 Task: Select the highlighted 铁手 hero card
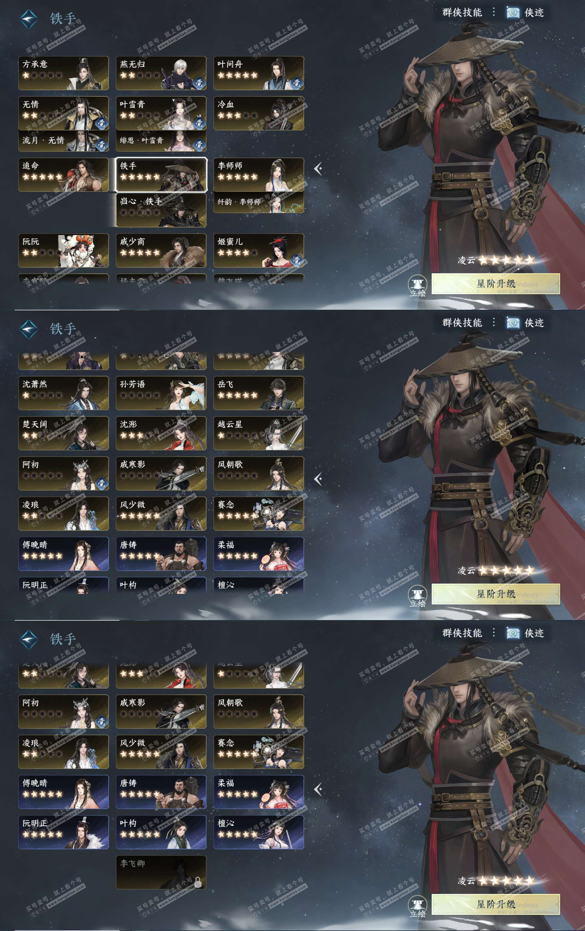pos(161,175)
